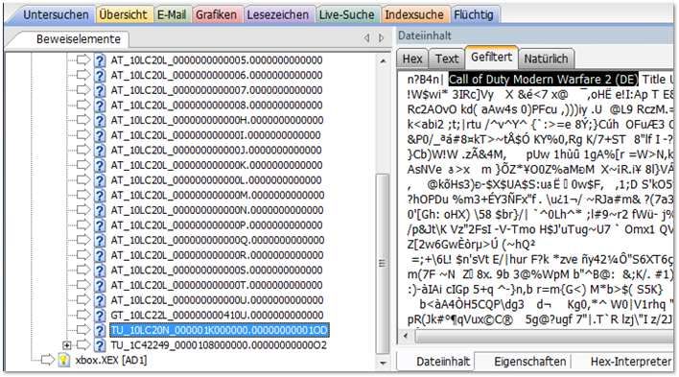This screenshot has height=377, width=679.
Task: Click the unknown-file icon of AT_10LC20L_000000000005
Action: [100, 59]
